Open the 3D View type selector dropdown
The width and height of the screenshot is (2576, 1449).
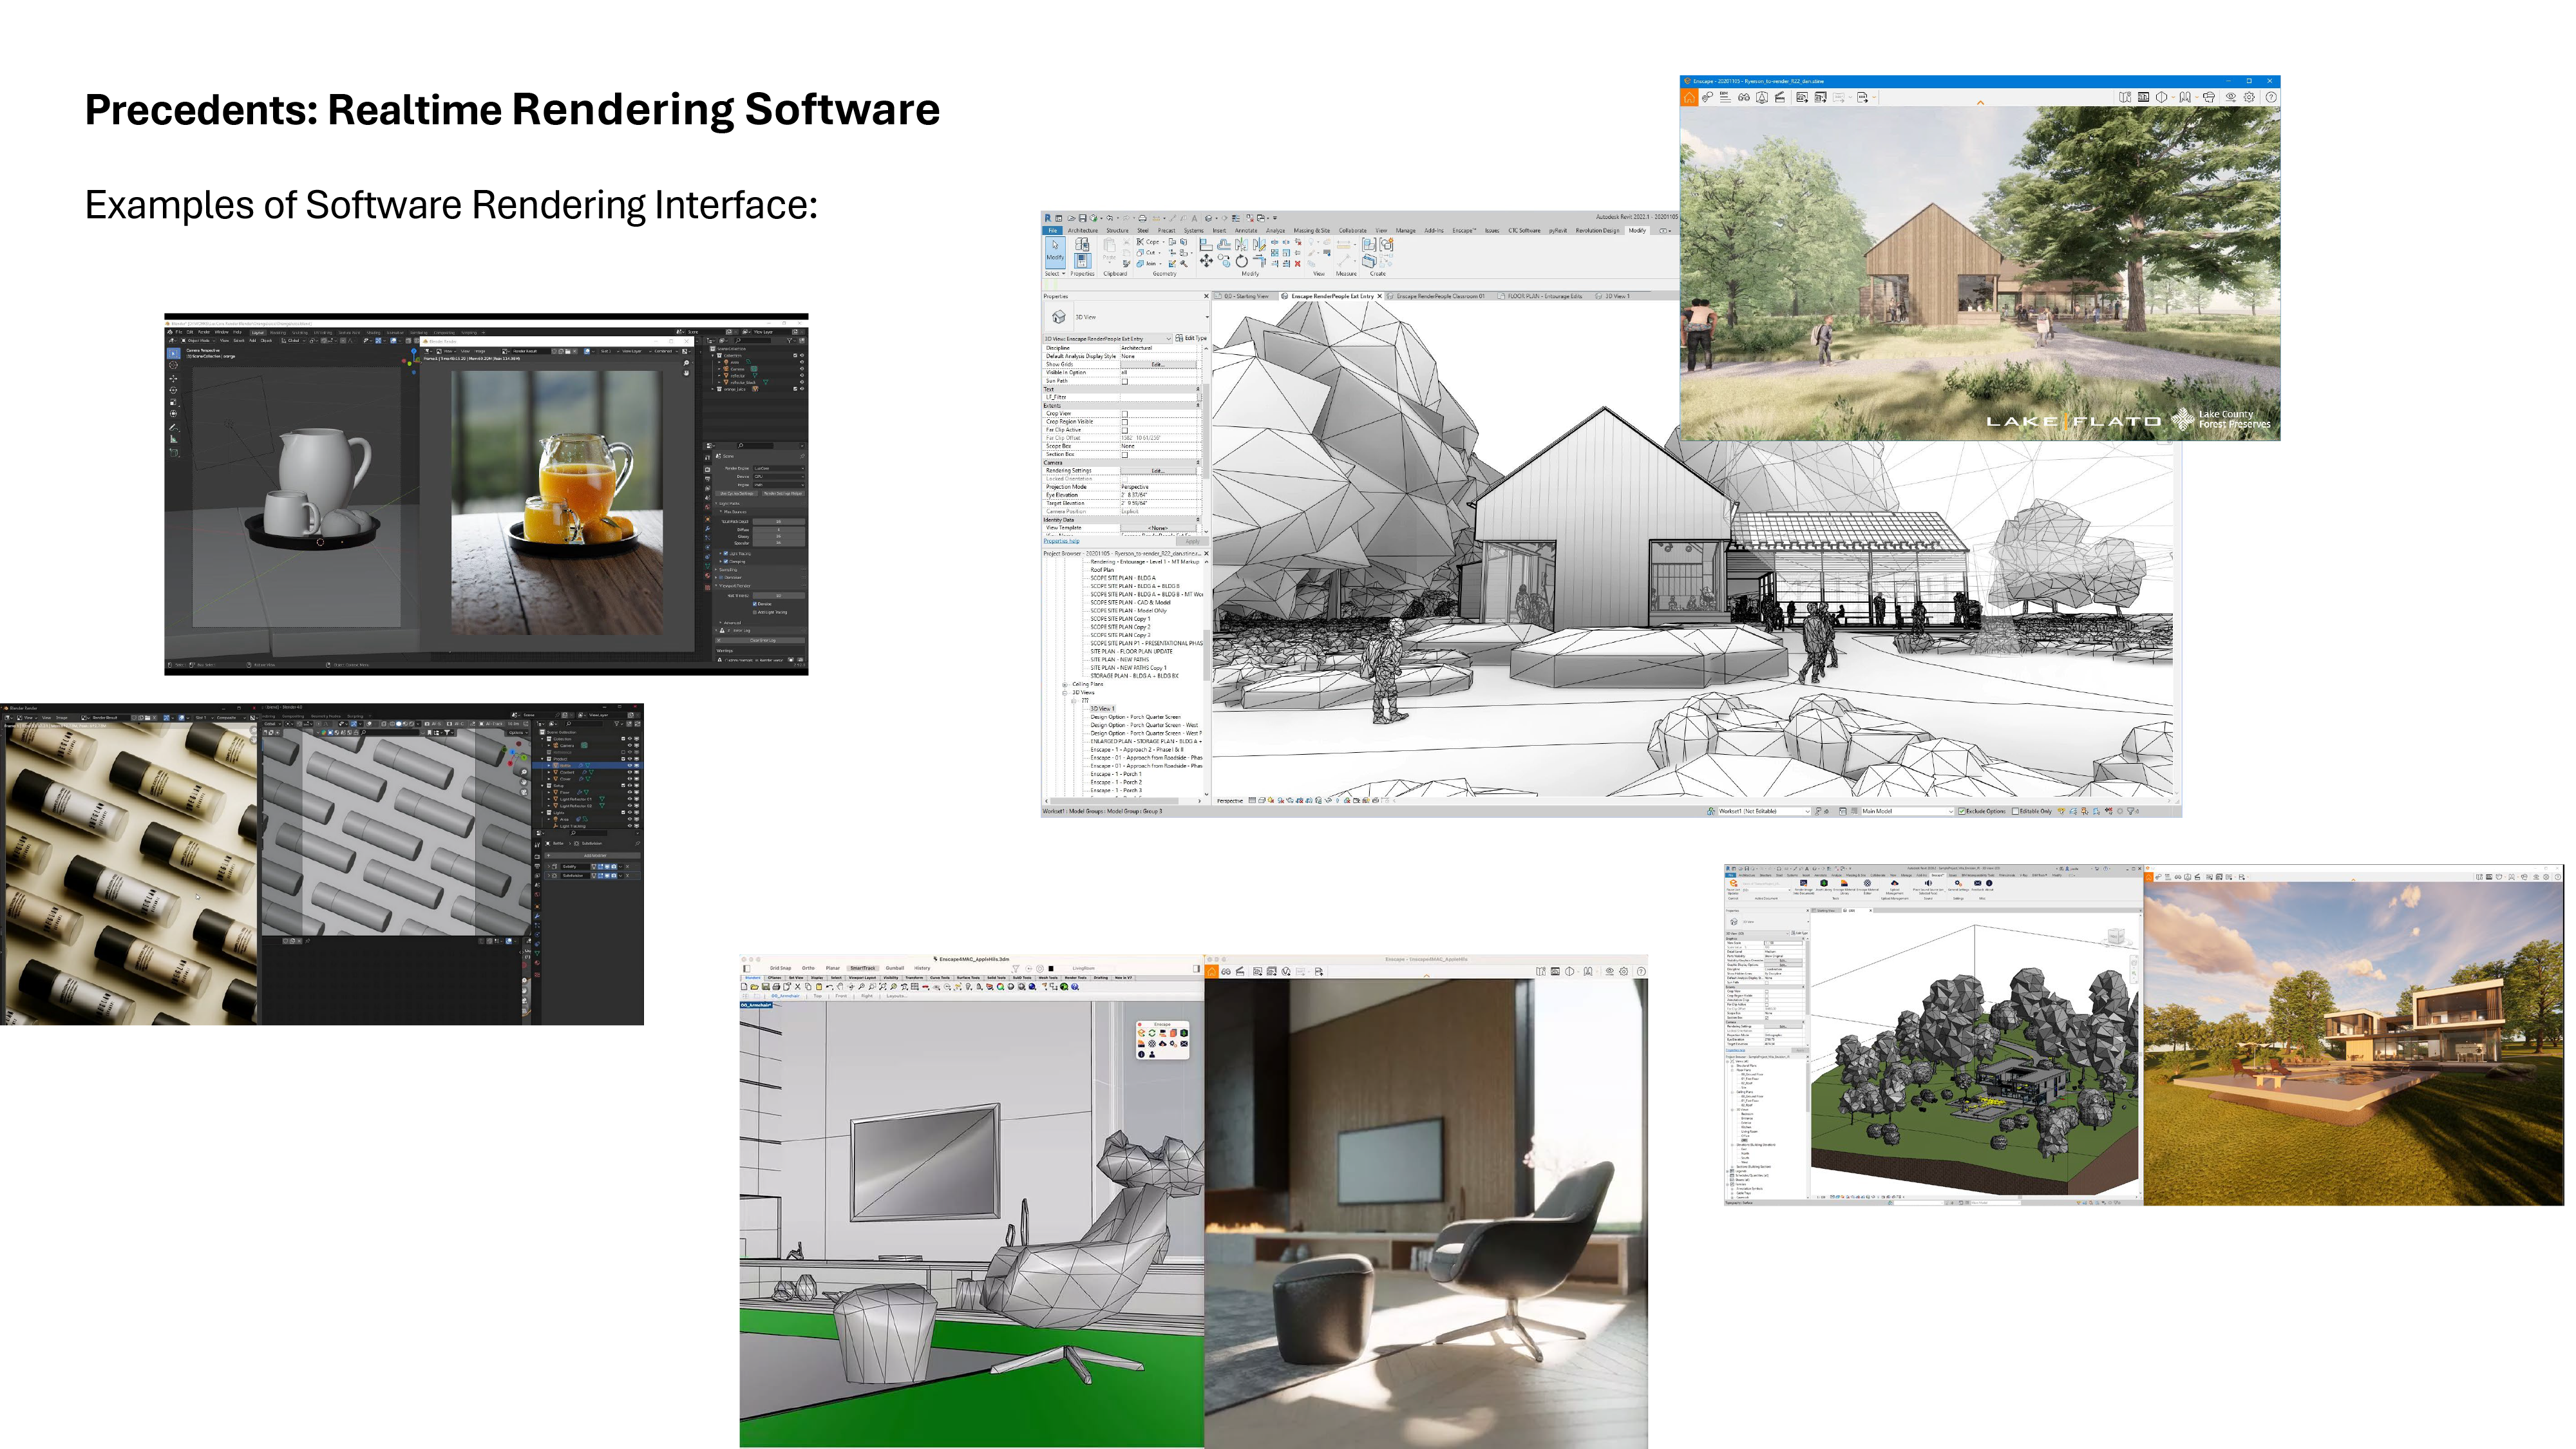(x=1206, y=317)
